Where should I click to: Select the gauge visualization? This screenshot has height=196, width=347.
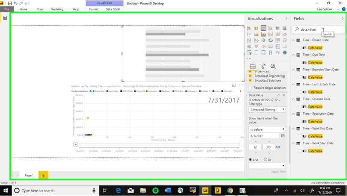(x=263, y=47)
